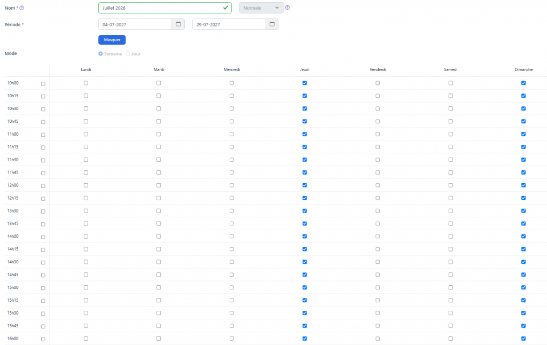Screen dimensions: 547x345
Task: Check Samedi at 11h00
Action: (x=451, y=134)
